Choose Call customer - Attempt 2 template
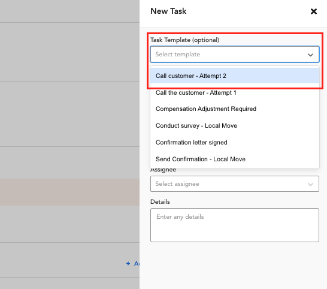Screen dimensions: 327x289 click(x=235, y=76)
